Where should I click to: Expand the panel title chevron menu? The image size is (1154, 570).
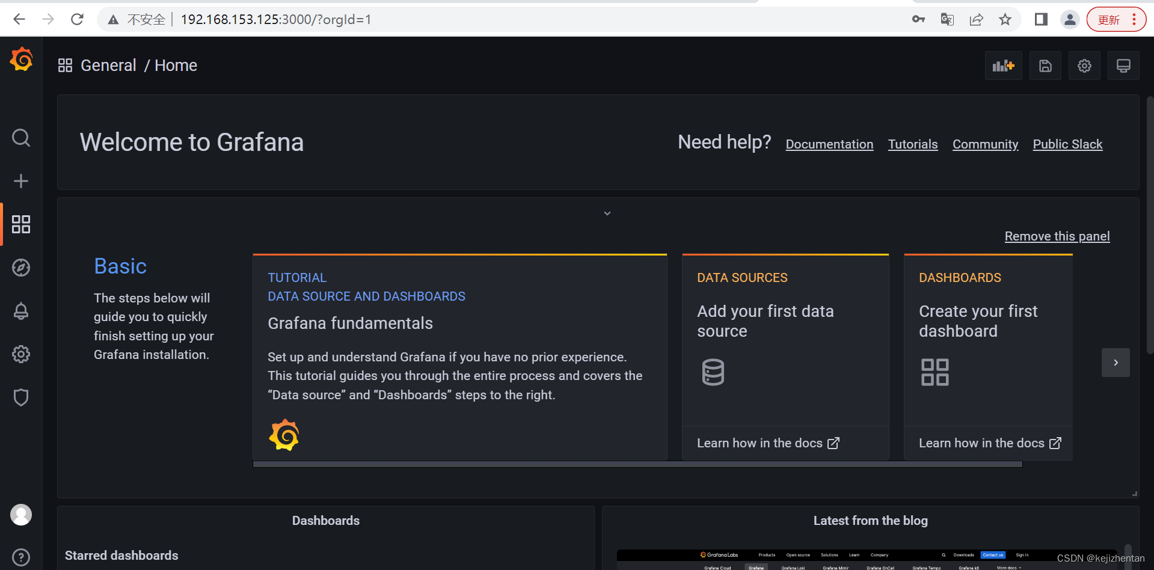point(607,213)
